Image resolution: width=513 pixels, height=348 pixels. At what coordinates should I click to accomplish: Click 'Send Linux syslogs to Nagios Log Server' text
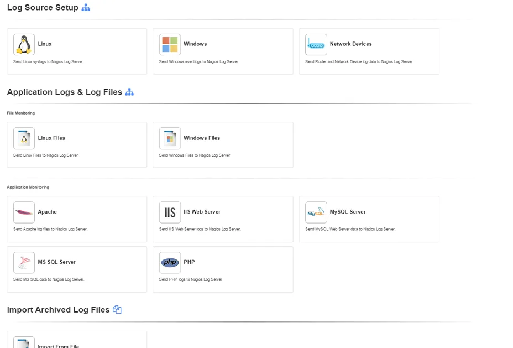click(x=49, y=61)
